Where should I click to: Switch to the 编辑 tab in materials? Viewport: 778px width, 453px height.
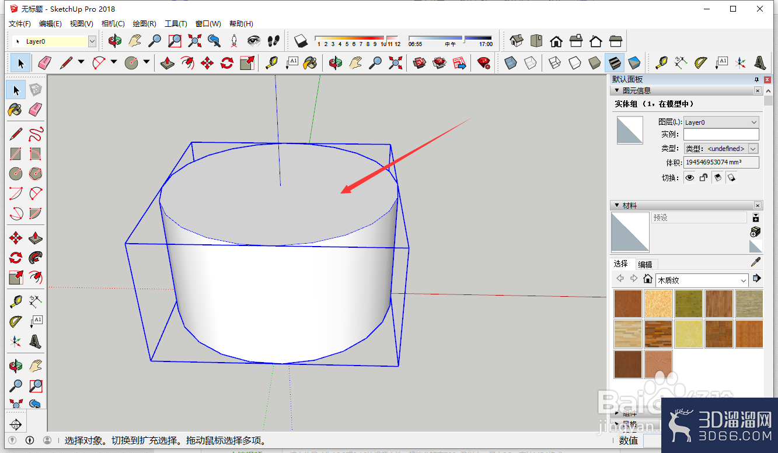point(645,264)
